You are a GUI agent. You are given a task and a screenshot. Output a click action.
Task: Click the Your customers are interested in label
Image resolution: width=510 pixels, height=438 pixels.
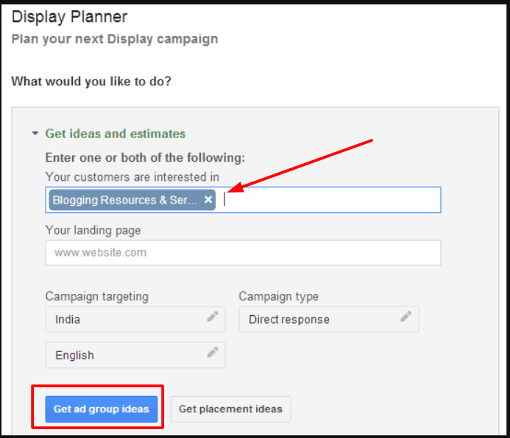[132, 177]
